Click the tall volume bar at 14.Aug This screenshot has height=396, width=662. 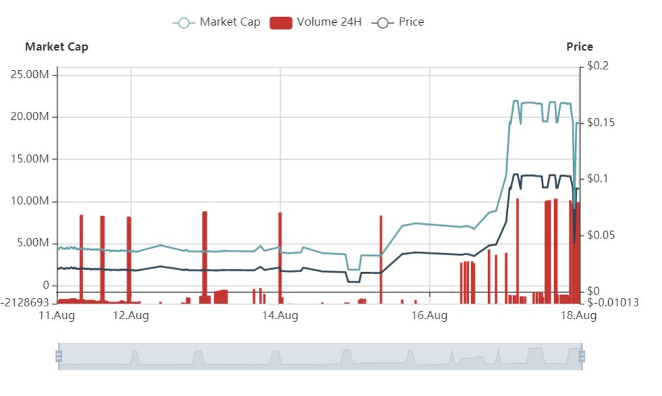point(280,256)
